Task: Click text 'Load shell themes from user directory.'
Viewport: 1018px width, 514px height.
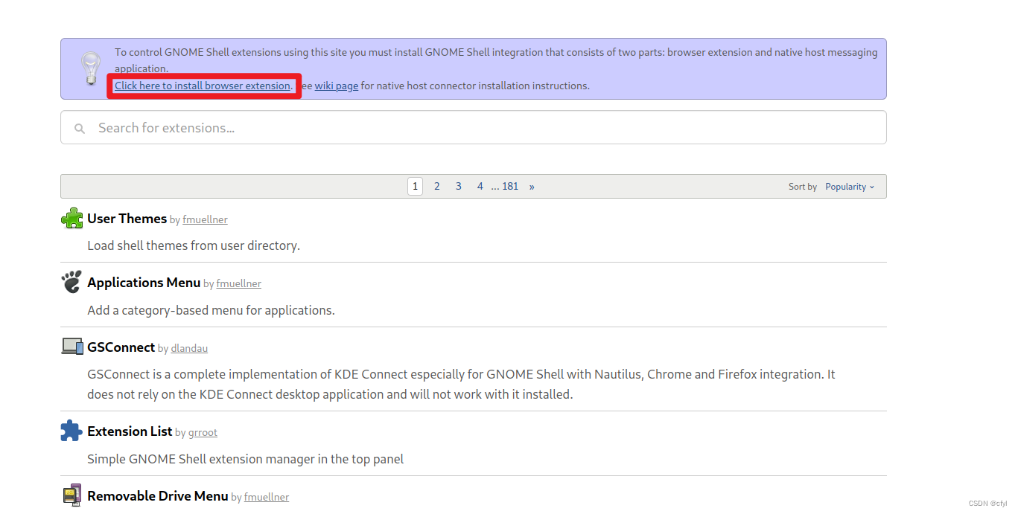Action: (194, 245)
